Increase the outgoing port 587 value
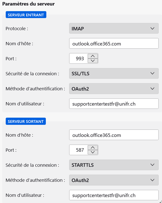Image resolution: width=162 pixels, height=203 pixels. (x=92, y=147)
